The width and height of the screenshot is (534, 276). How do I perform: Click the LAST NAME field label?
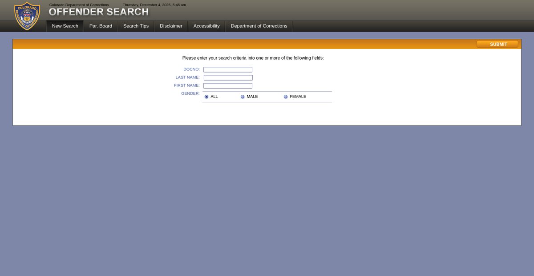pyautogui.click(x=187, y=77)
